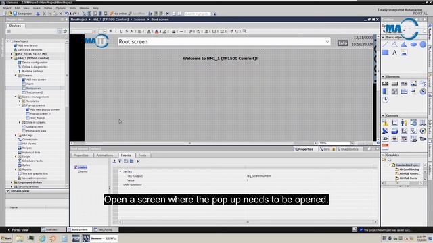Expand the Templates folder
433x243 pixels.
tap(20, 101)
